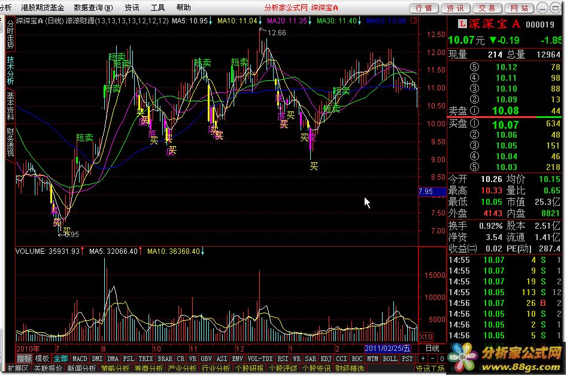Viewport: 567px width, 376px height.
Task: Select the 指标 tab
Action: 24,359
